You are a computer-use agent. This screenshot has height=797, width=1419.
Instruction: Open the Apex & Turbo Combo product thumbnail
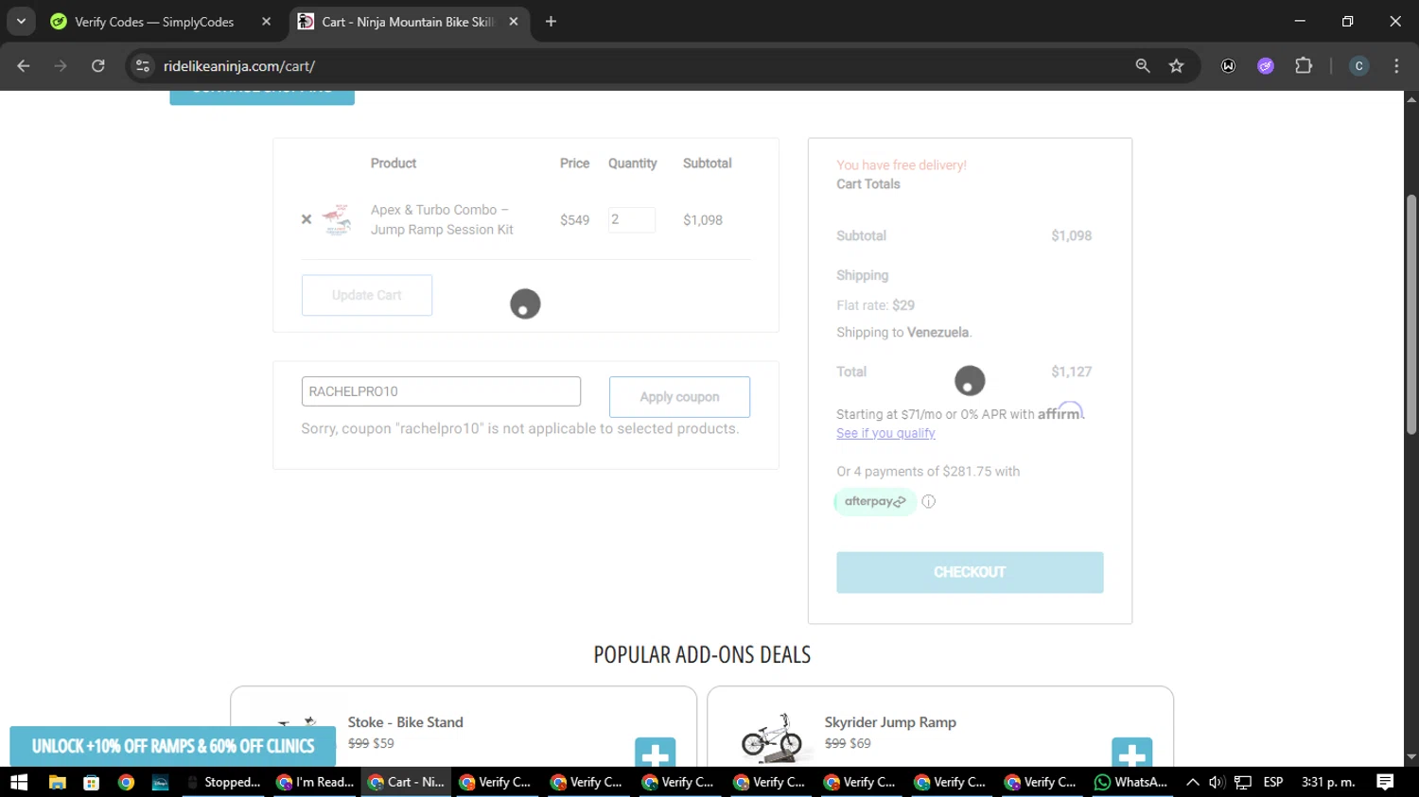(337, 219)
